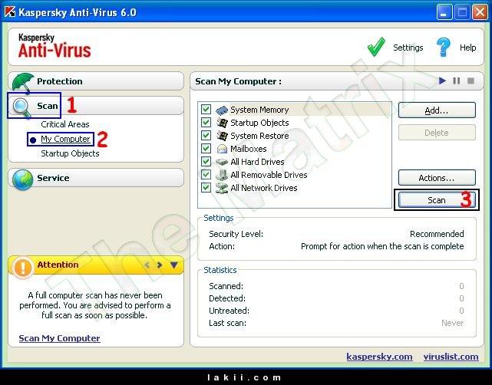Select the All Hard Drives row text
Viewport: 492px width, 385px height.
point(257,162)
